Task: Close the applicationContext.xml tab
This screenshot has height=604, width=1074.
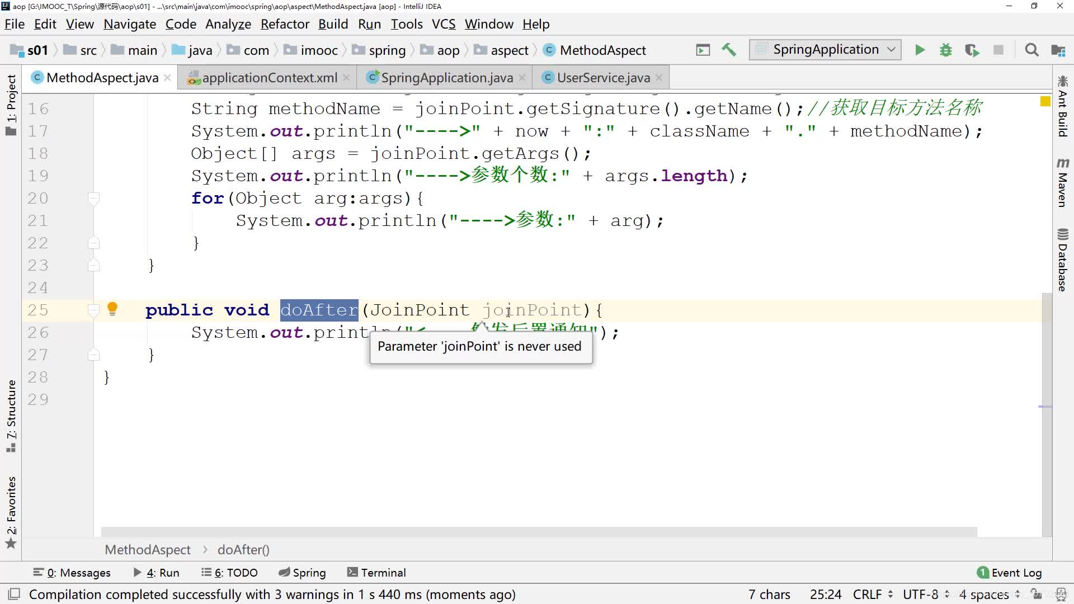Action: (x=346, y=78)
